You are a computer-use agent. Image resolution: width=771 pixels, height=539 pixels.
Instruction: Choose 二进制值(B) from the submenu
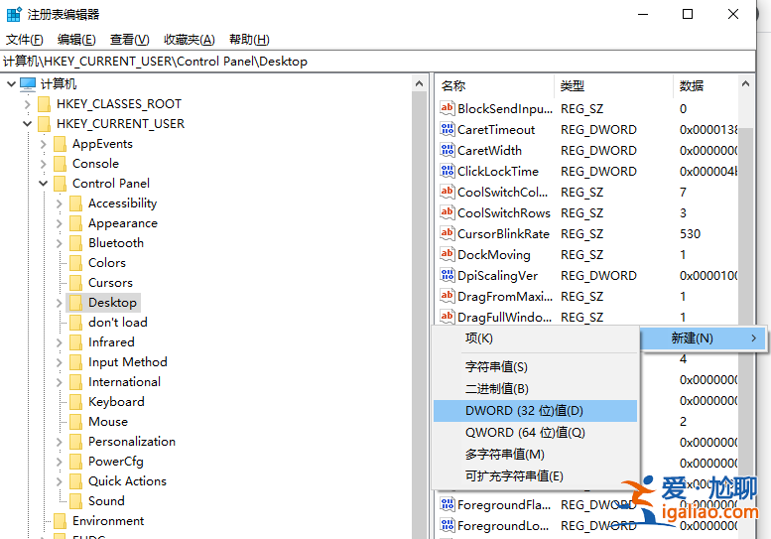[x=535, y=389]
